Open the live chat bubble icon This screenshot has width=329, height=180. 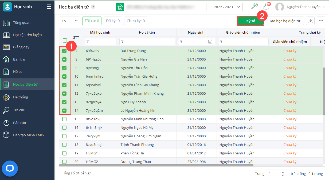click(10, 169)
